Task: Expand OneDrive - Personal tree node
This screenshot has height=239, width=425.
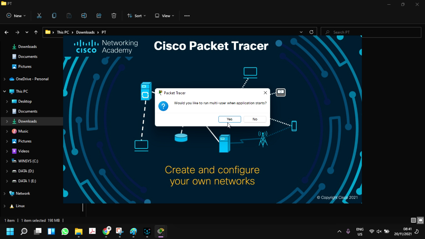Action: [4, 79]
